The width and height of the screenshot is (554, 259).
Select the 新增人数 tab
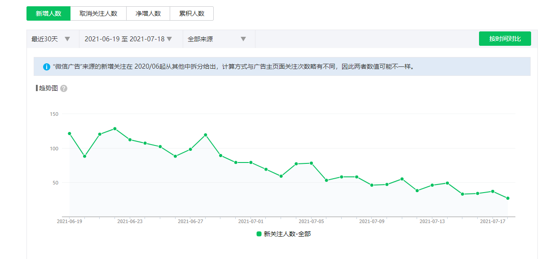pyautogui.click(x=48, y=13)
